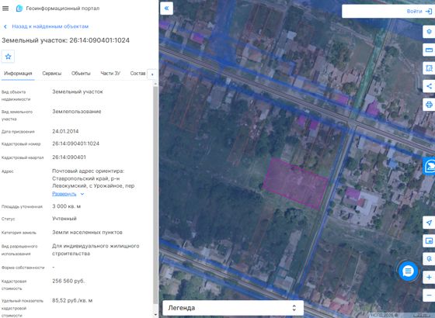Add parcel to favorites with star icon
The height and width of the screenshot is (318, 435).
[8, 57]
